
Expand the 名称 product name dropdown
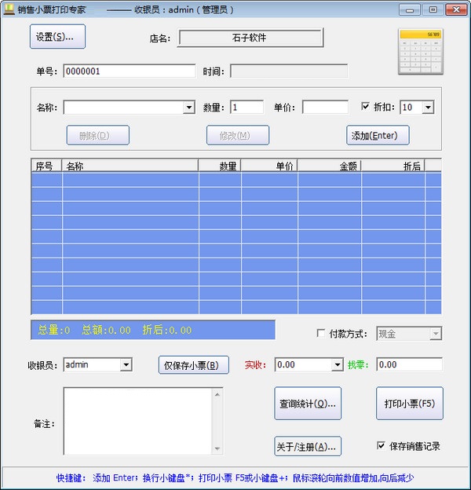coord(188,108)
